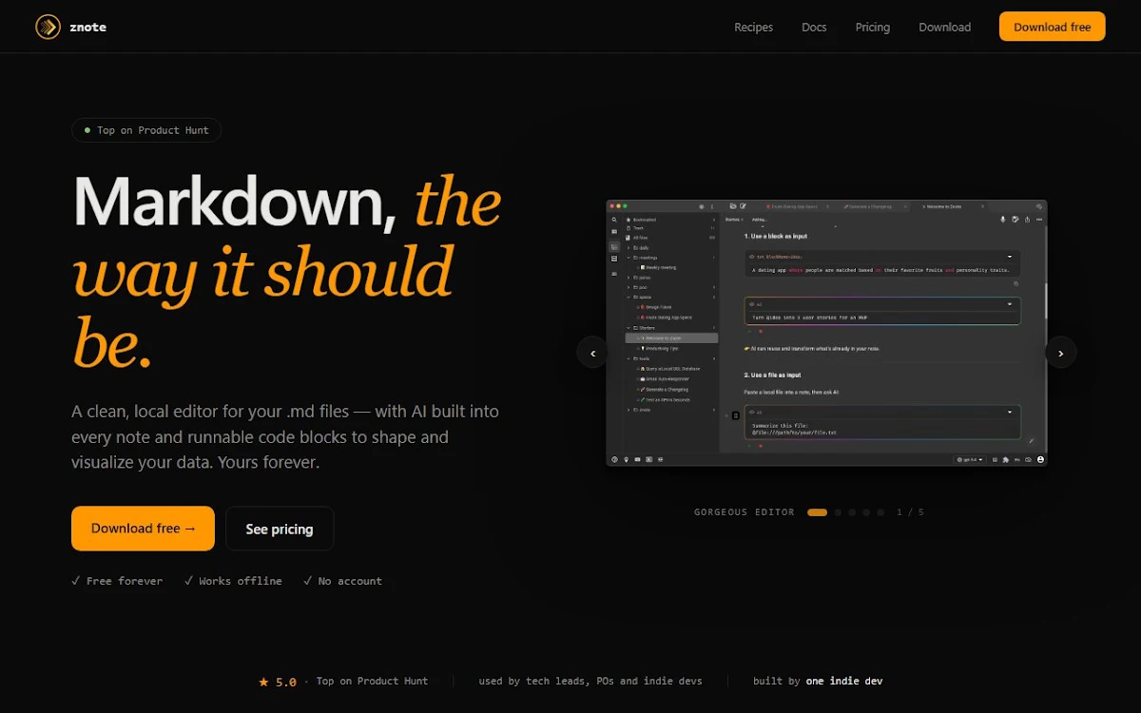Click the microphone icon in editor preview

pos(1003,220)
